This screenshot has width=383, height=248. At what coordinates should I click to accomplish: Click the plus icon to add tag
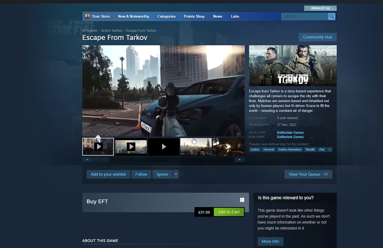click(330, 149)
